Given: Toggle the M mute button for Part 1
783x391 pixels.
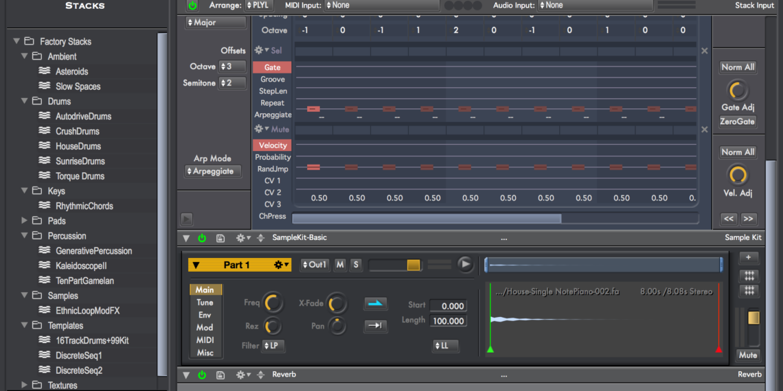Looking at the screenshot, I should pyautogui.click(x=340, y=265).
